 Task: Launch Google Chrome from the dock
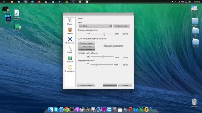(x=67, y=110)
